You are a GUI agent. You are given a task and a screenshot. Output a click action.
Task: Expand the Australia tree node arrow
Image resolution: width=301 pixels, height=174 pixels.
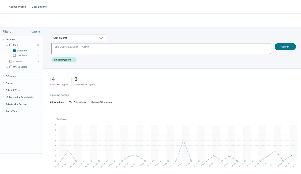(7, 62)
